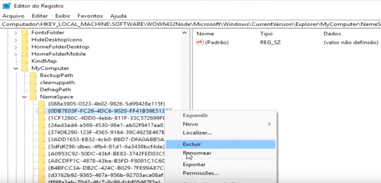Viewport: 381px width, 183px height.
Task: Click the folder icon of {B4BFCC3A-DB2C key
Action: click(x=42, y=168)
